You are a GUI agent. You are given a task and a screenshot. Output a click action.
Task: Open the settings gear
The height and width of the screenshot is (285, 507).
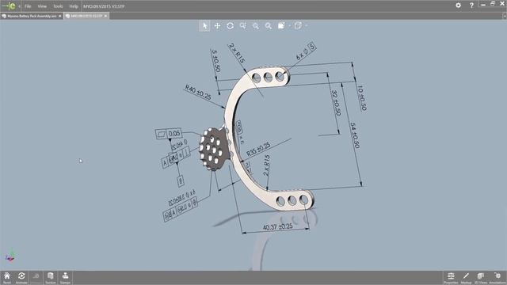tap(458, 6)
